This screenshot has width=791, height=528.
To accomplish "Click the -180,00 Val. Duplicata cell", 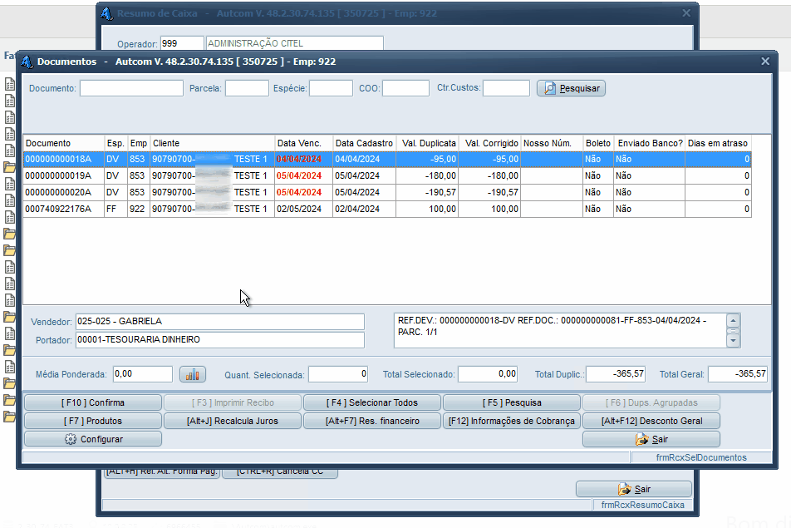I will (x=427, y=175).
